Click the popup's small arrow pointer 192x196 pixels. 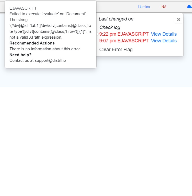98,34
